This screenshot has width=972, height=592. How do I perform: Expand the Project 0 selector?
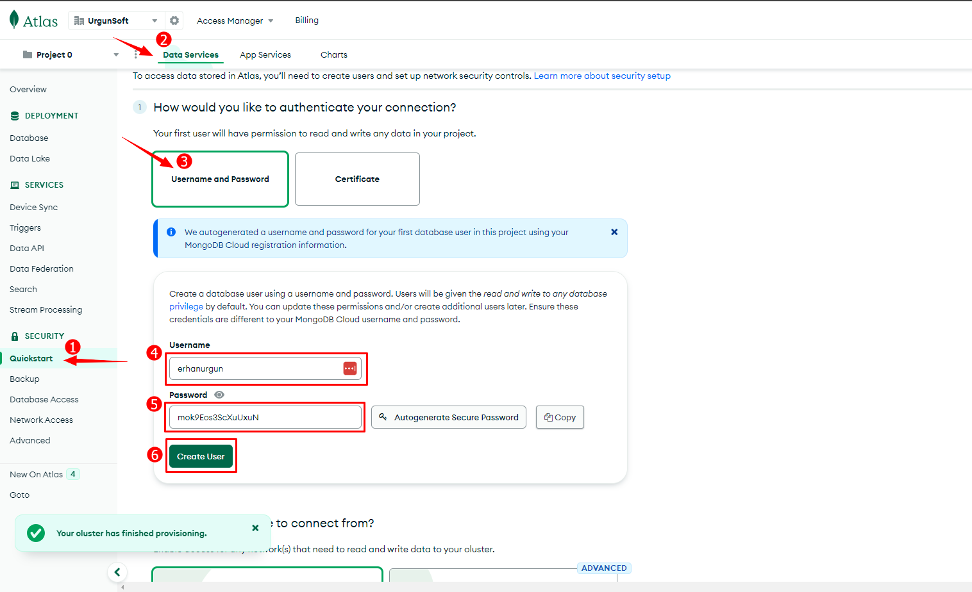tap(71, 54)
